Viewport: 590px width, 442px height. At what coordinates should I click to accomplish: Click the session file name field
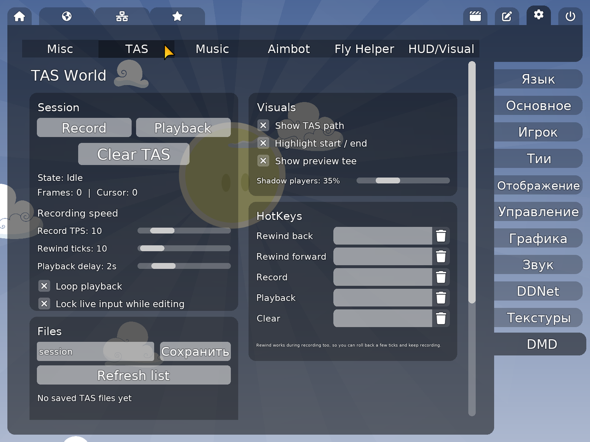(x=95, y=351)
